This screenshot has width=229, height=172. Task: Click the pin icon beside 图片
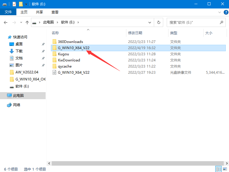point(43,65)
